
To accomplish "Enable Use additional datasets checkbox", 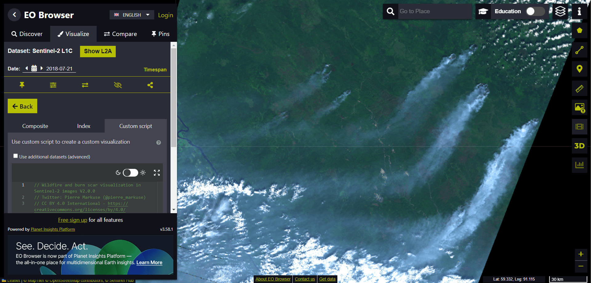I will pos(15,156).
